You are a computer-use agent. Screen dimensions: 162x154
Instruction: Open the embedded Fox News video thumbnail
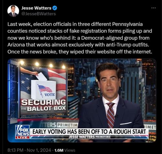(x=82, y=100)
